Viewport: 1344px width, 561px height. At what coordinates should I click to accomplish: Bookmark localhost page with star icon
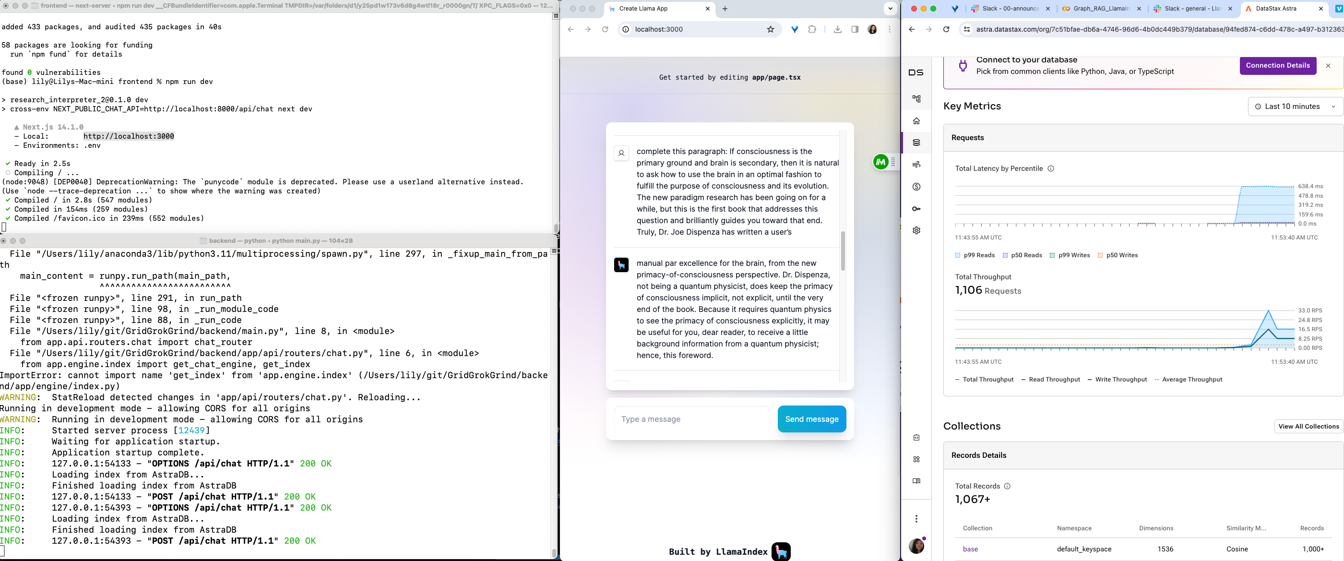pos(770,29)
